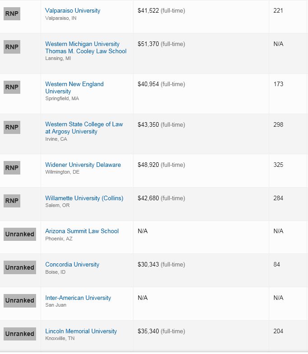Click the RNP badge beside Valparaiso University

coord(12,14)
